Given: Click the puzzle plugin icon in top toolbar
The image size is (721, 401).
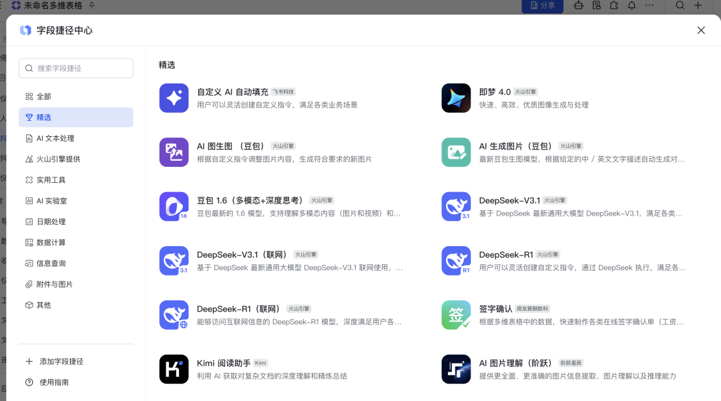Looking at the screenshot, I should [x=614, y=5].
